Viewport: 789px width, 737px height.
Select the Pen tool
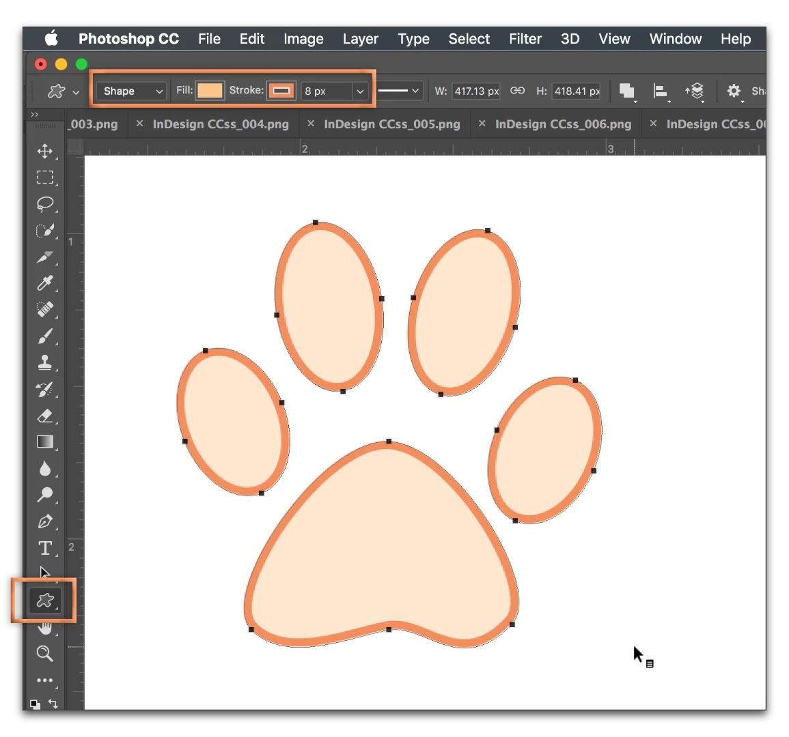(x=45, y=521)
